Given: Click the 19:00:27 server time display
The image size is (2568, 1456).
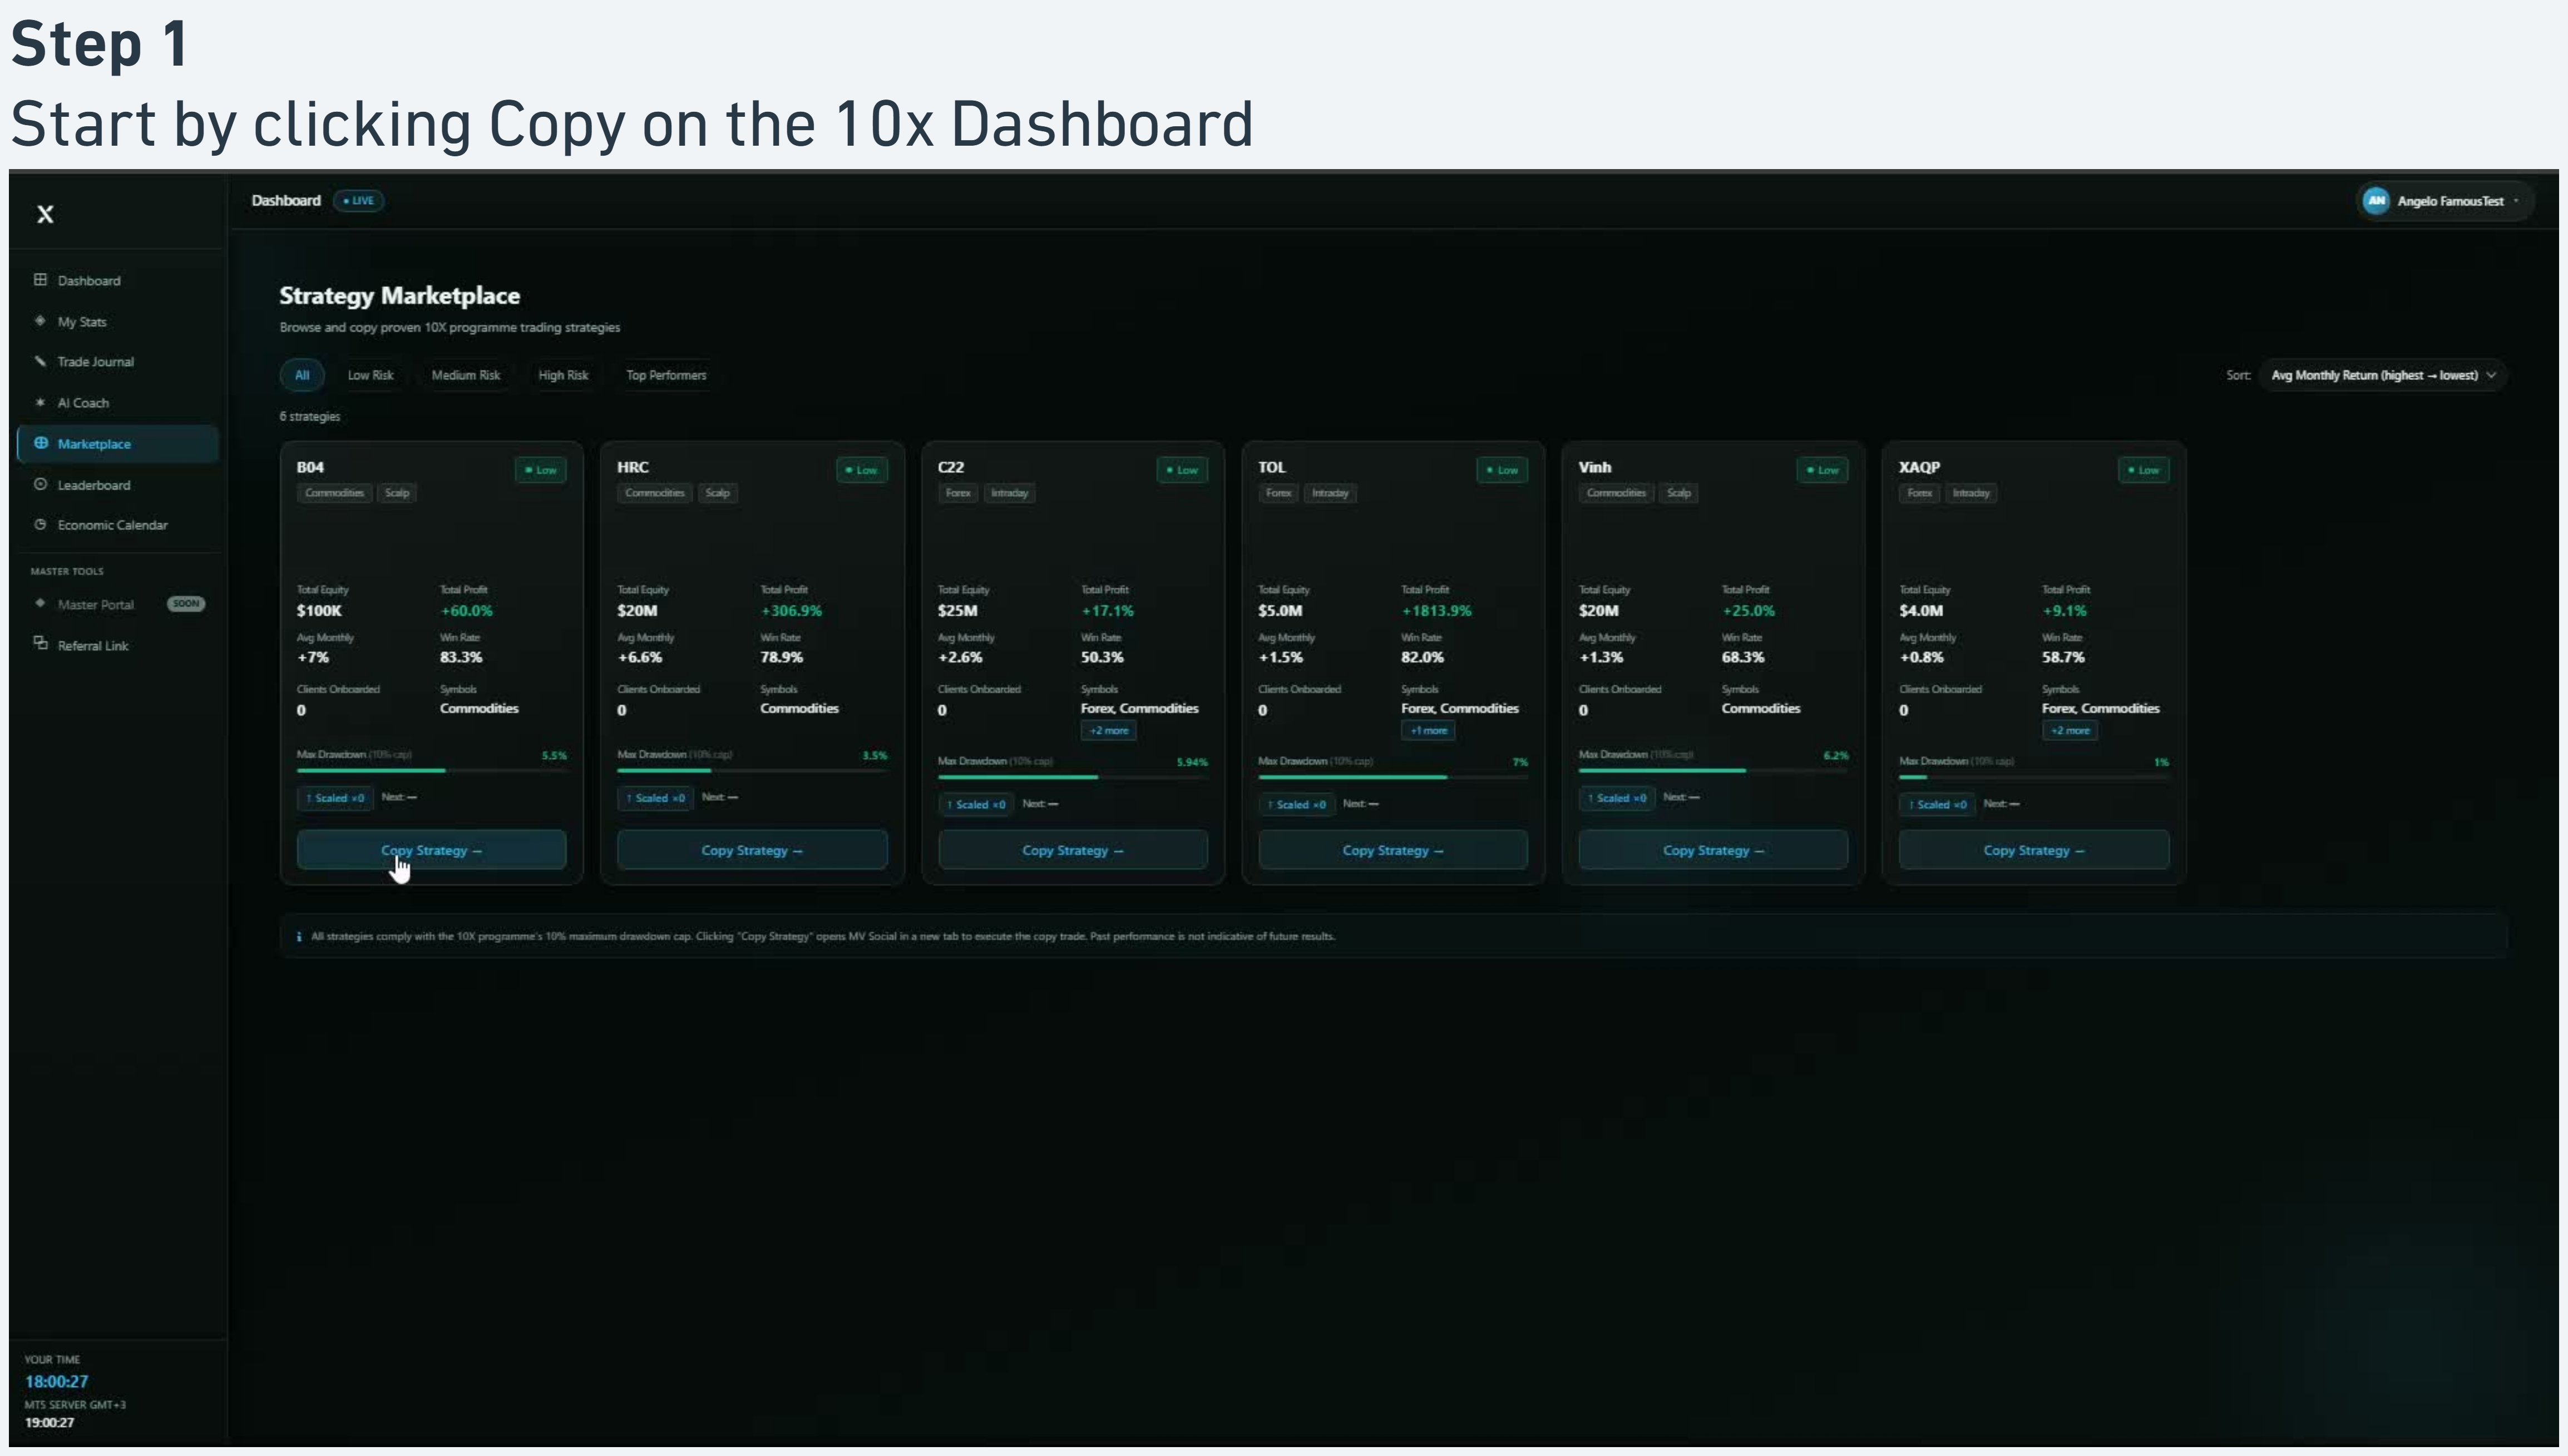Looking at the screenshot, I should tap(49, 1423).
